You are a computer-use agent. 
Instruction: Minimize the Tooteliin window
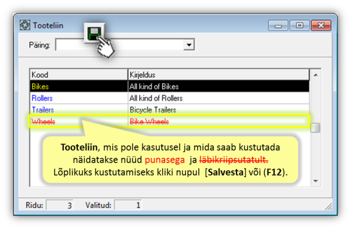(278, 26)
